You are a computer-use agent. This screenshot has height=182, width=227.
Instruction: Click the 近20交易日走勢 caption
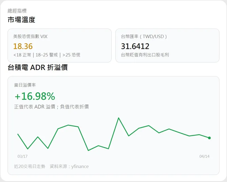tap(30, 166)
